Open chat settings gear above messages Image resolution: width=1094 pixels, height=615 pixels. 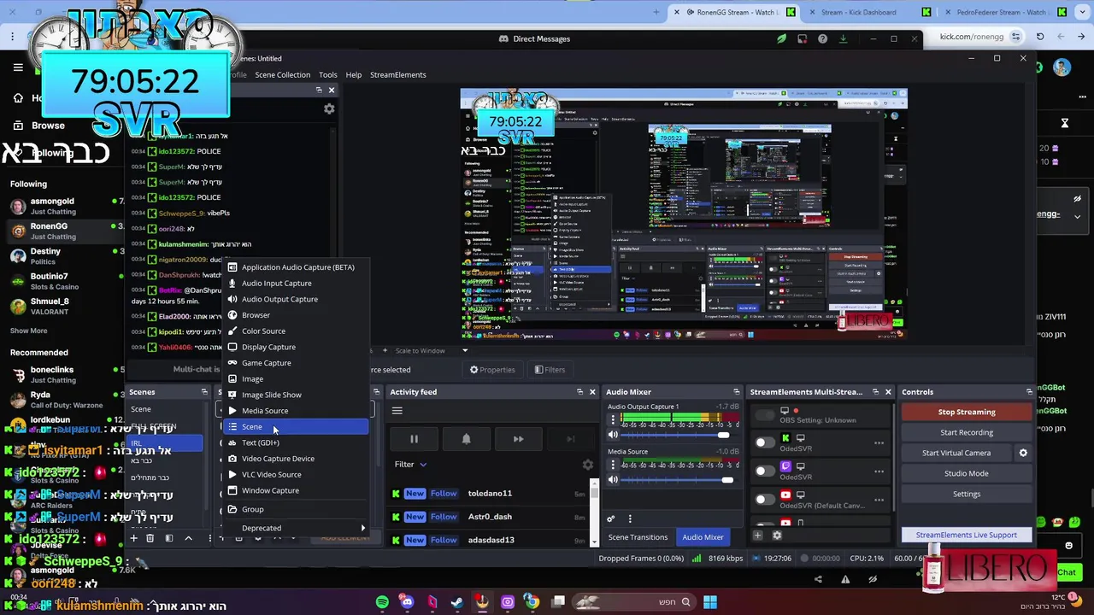329,108
